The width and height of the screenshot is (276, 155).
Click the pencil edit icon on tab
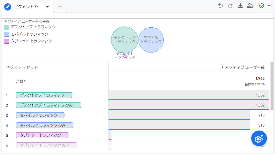(x=8, y=7)
